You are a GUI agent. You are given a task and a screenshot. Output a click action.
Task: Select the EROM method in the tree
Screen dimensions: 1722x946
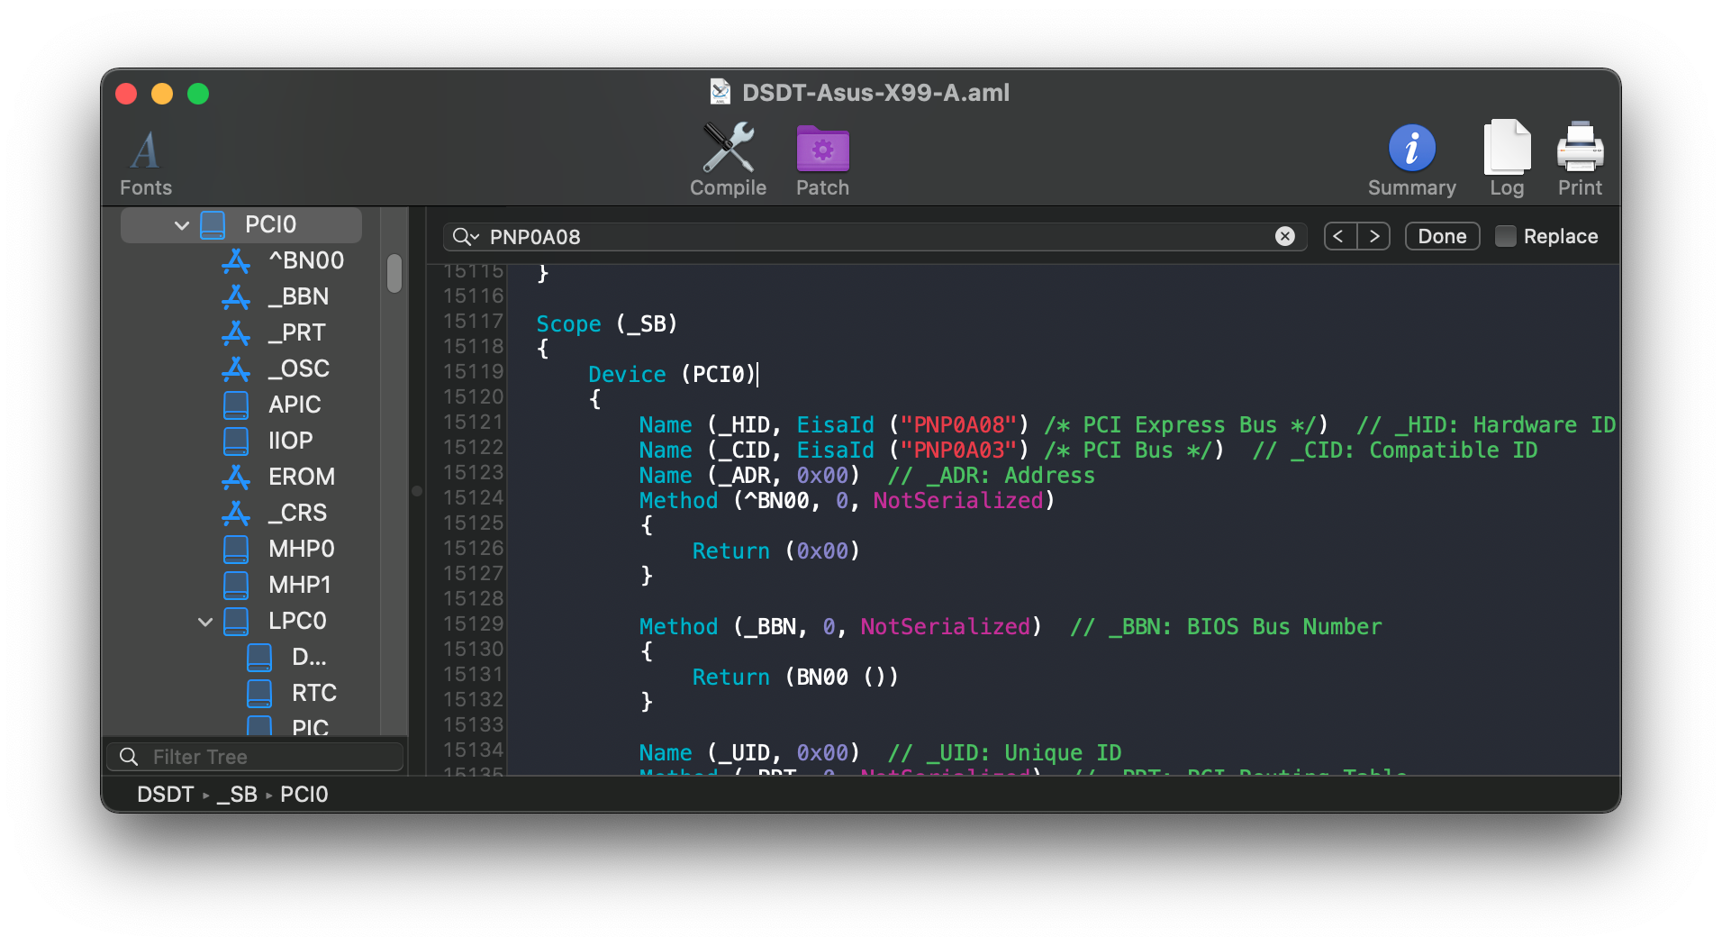click(x=301, y=477)
